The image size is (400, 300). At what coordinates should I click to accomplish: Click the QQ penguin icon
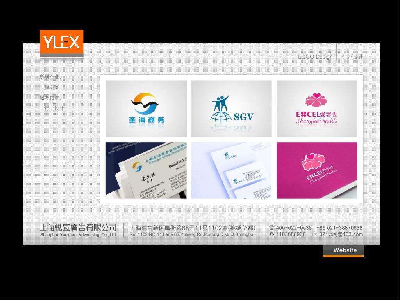point(272,234)
